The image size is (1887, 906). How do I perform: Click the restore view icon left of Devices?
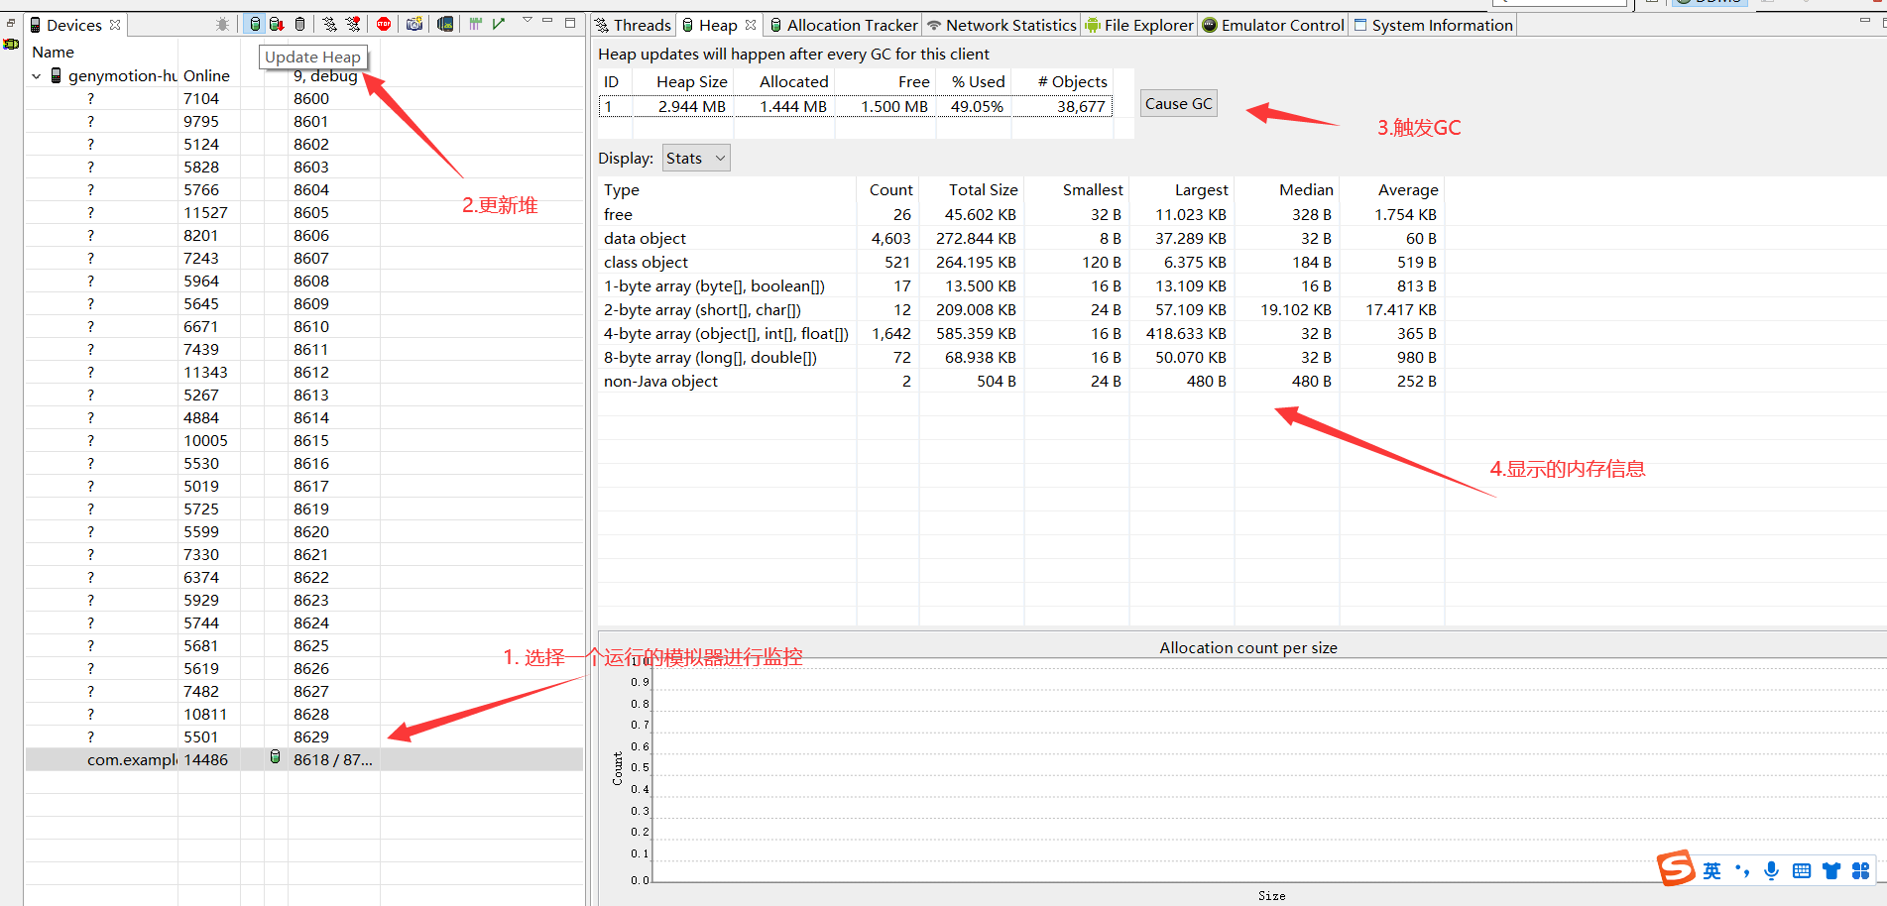[11, 23]
